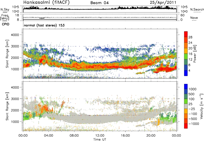
Task: Click the Nave legend label
Action: pyautogui.click(x=194, y=18)
